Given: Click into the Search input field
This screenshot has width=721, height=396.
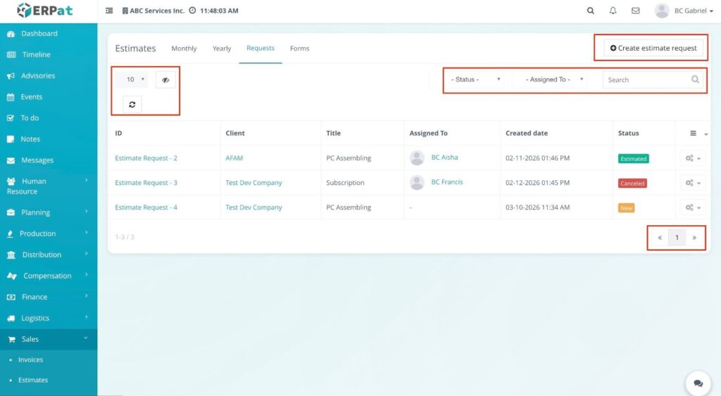Looking at the screenshot, I should point(646,79).
